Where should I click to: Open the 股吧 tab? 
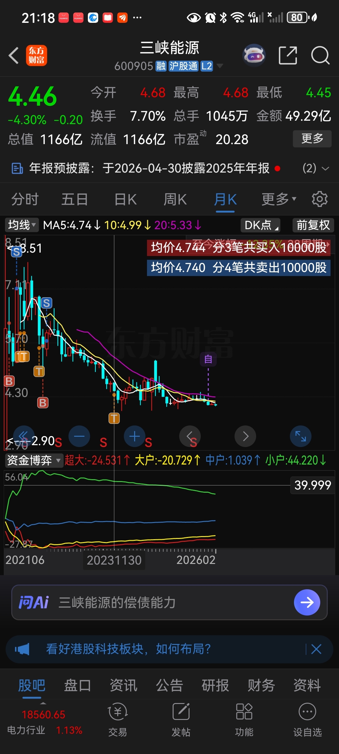point(32,686)
